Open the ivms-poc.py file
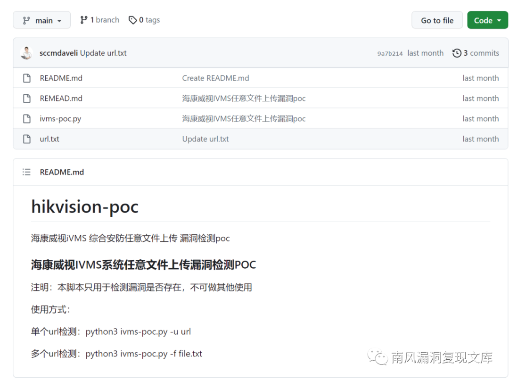 point(60,119)
